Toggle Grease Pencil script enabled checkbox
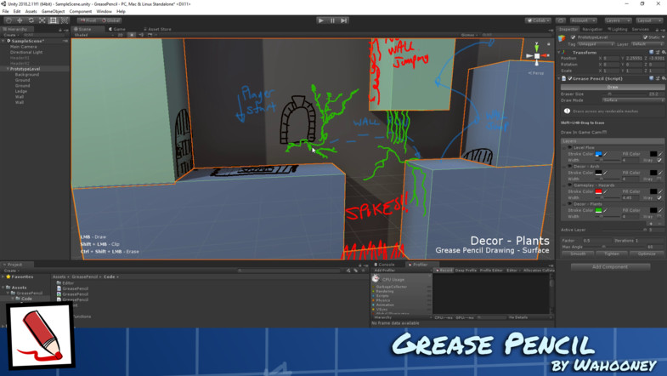 pos(569,78)
